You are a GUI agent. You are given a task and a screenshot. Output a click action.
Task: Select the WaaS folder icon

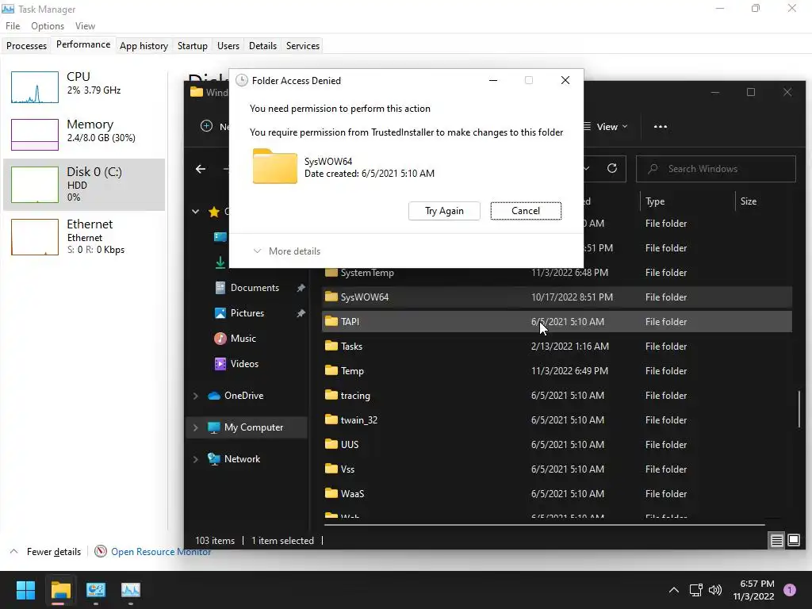pos(331,493)
